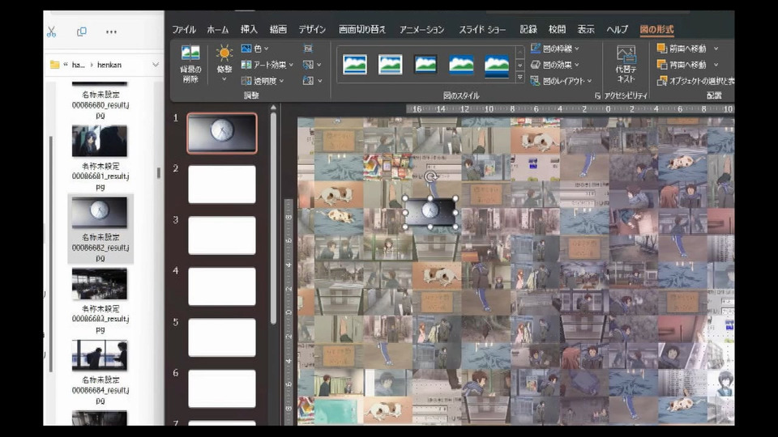
Task: Switch to the Home (ホーム) tab
Action: tap(218, 29)
